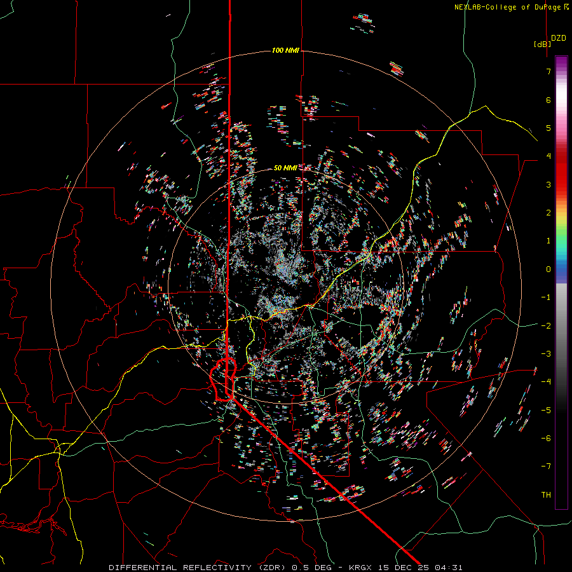Click the DZD legend title
The image size is (572, 572).
(559, 38)
